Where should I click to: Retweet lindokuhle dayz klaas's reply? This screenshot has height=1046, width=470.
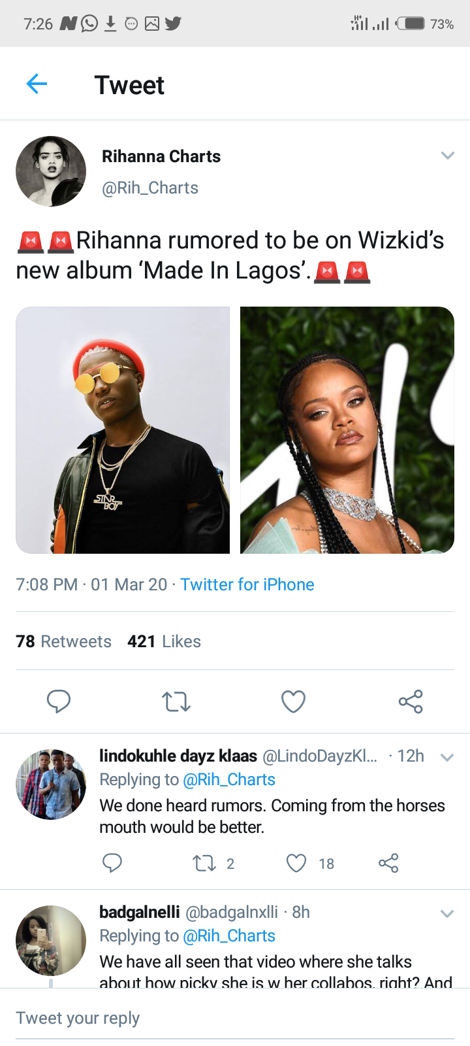205,863
